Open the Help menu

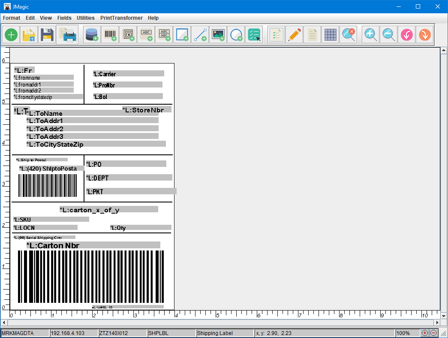click(153, 18)
